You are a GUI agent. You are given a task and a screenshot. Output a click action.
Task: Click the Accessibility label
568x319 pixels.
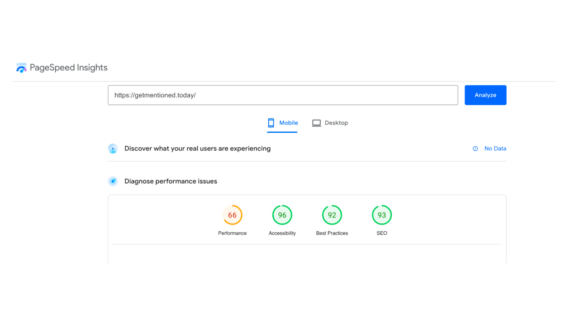pyautogui.click(x=282, y=233)
